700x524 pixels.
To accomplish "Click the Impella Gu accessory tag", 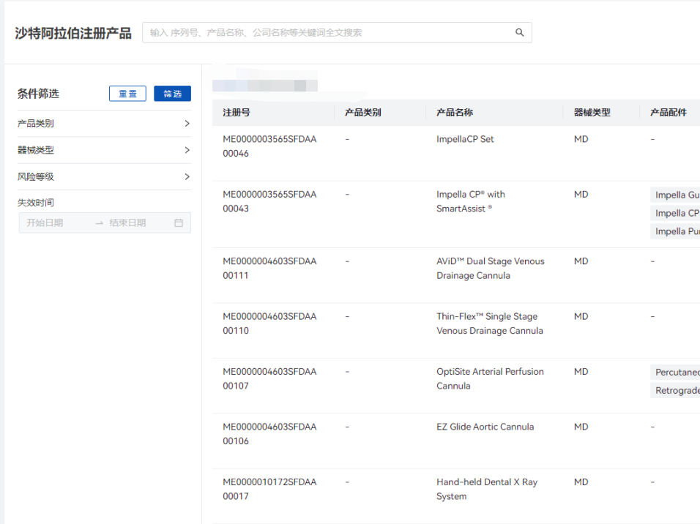I will click(675, 195).
